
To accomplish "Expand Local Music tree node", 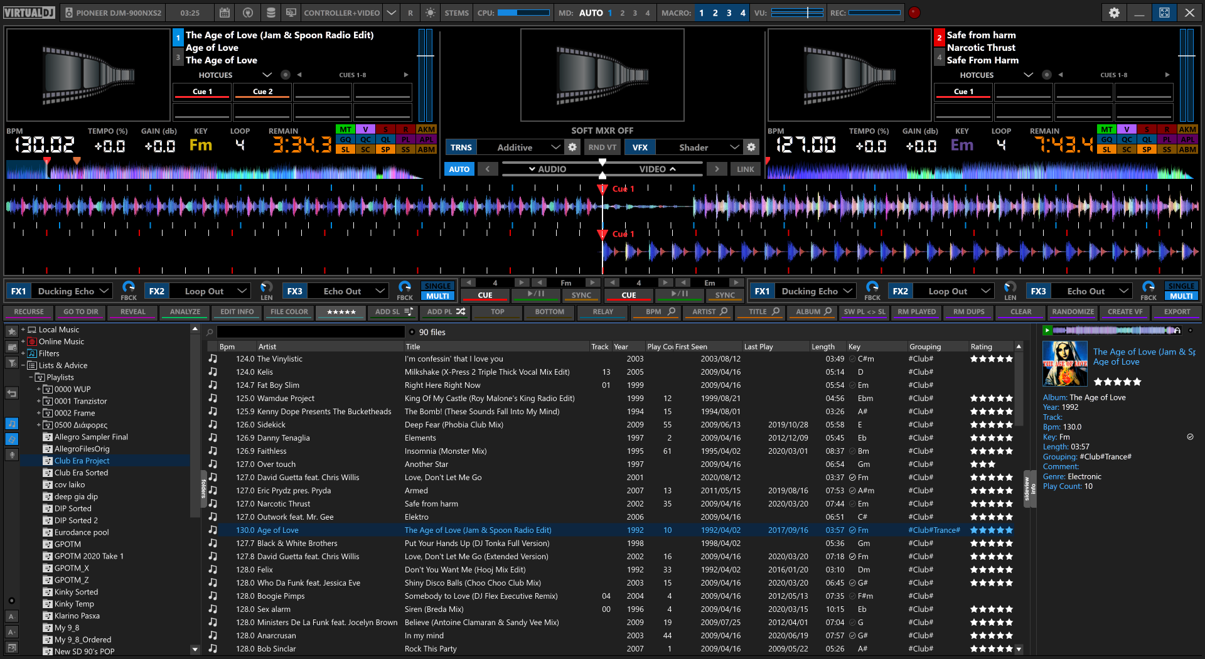I will 23,329.
